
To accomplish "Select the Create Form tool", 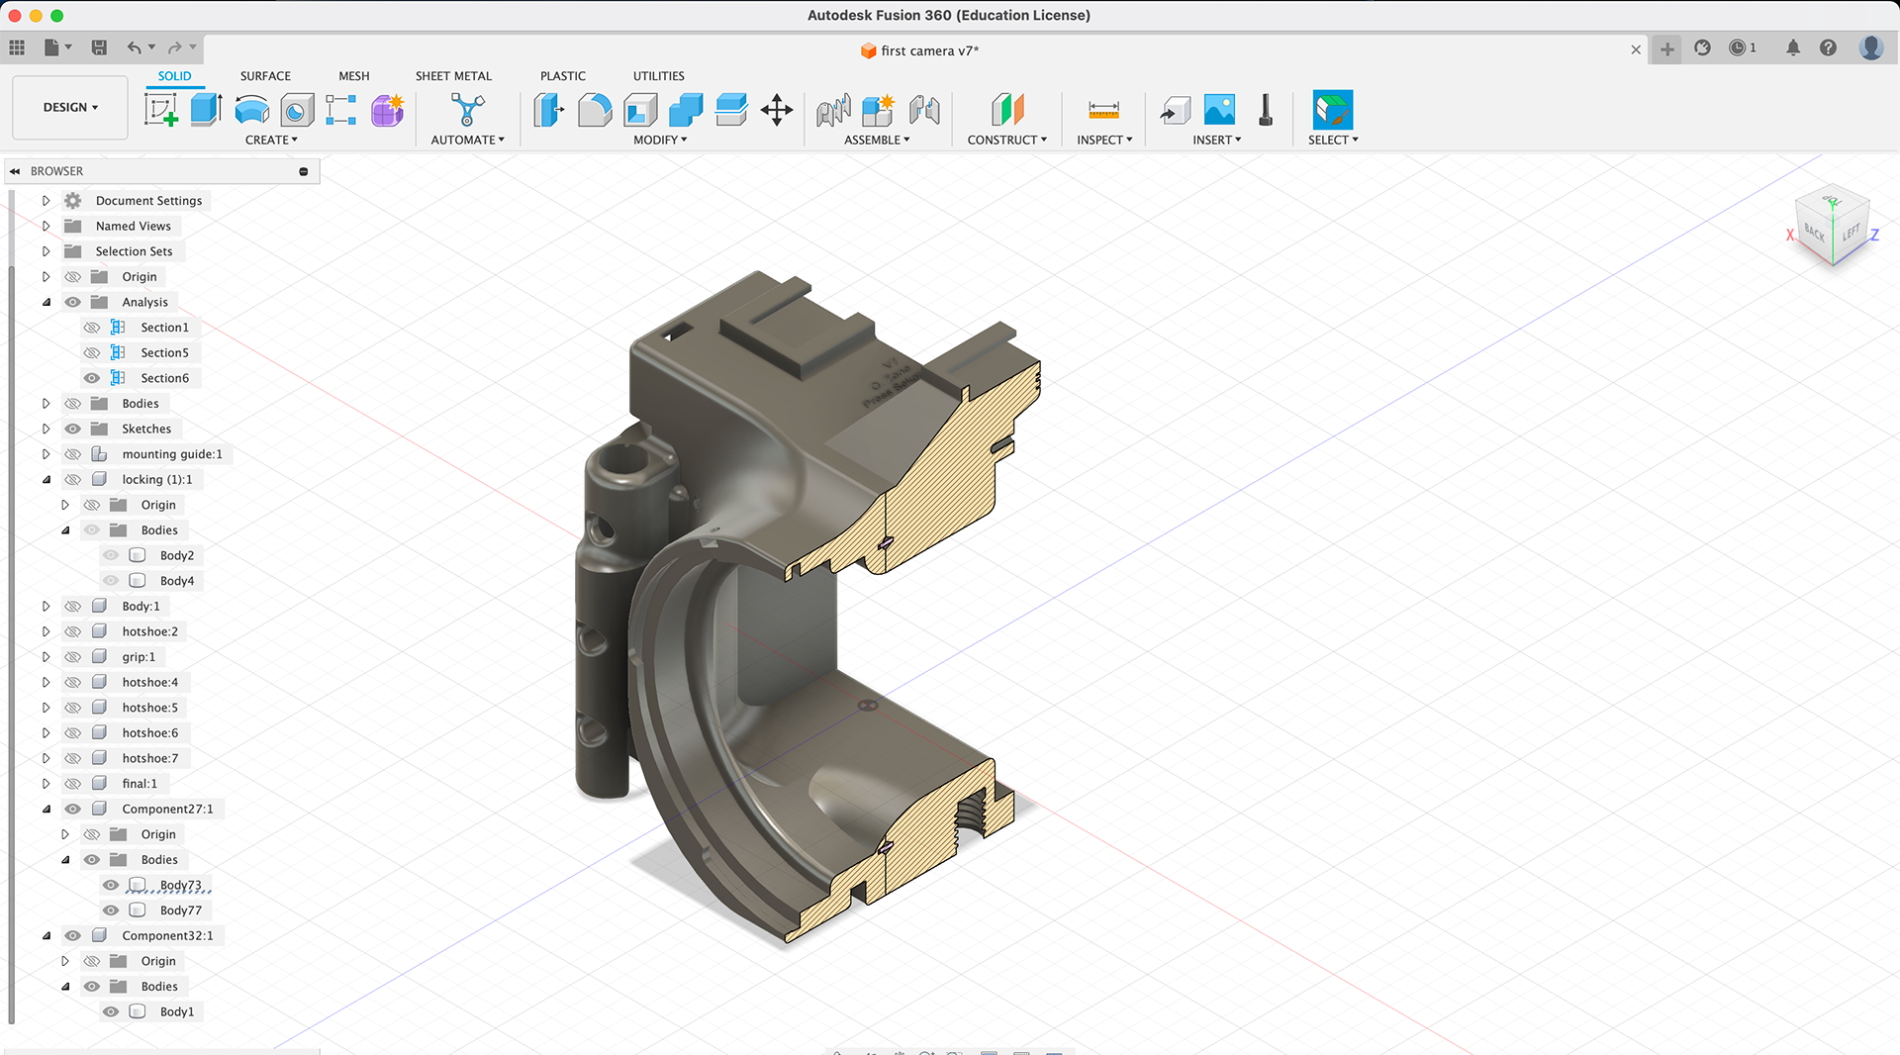I will point(388,110).
